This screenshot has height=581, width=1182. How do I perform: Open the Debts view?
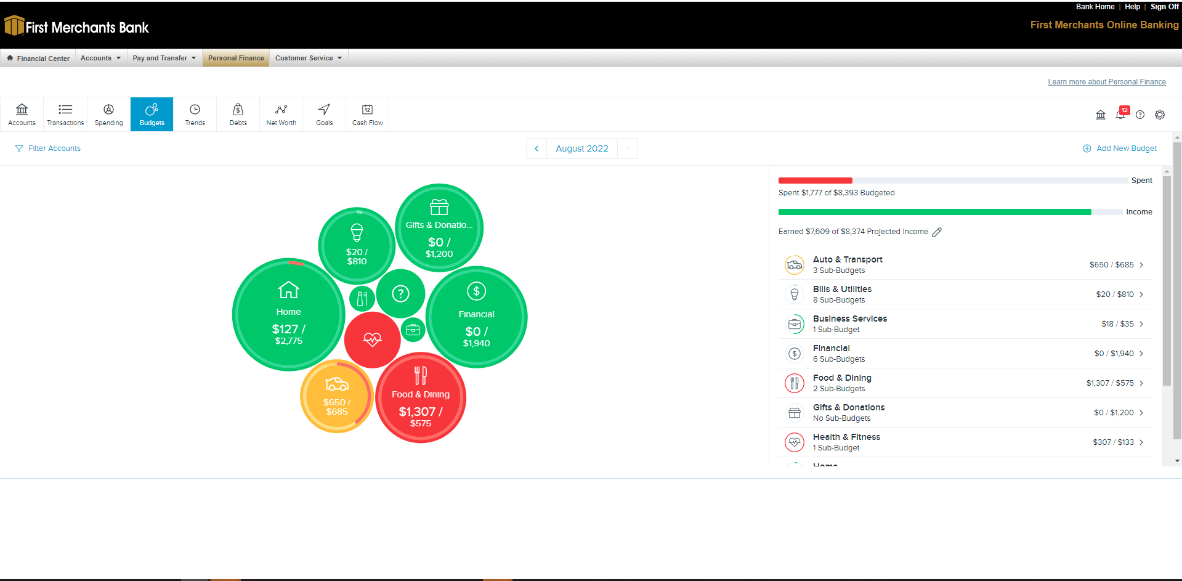click(238, 114)
